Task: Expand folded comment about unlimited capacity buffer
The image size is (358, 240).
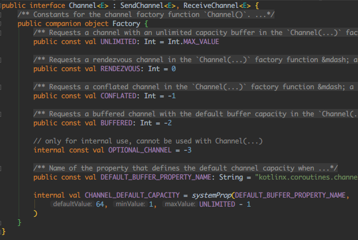Action: [195, 33]
